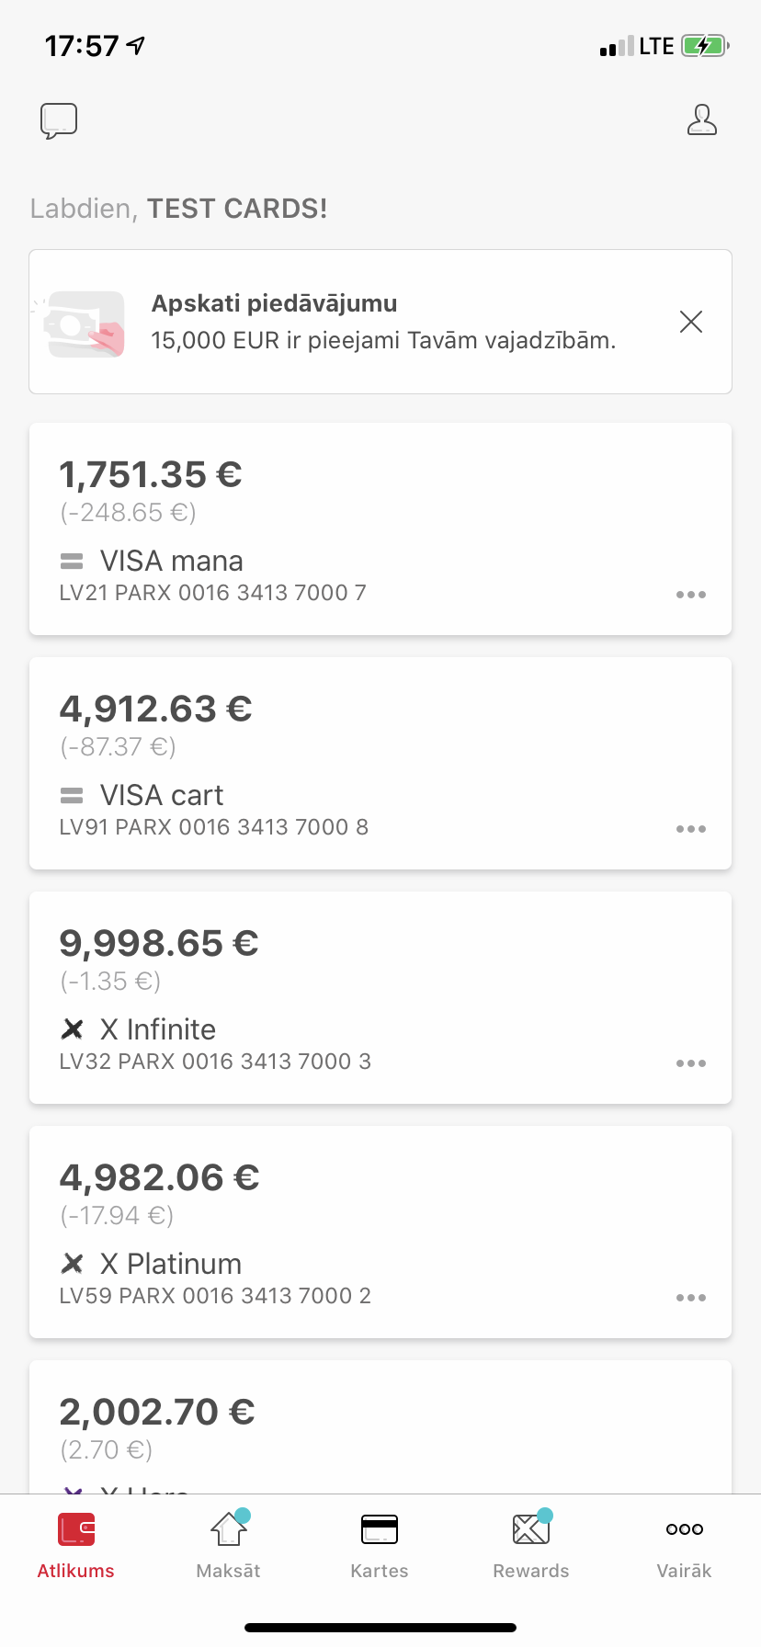
Task: Open the user profile icon
Action: pos(701,120)
